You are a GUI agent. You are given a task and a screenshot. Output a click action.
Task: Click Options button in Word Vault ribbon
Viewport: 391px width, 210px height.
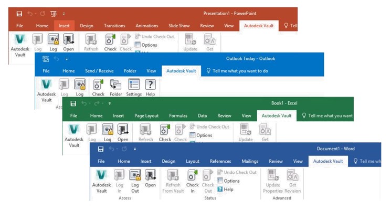tap(228, 181)
